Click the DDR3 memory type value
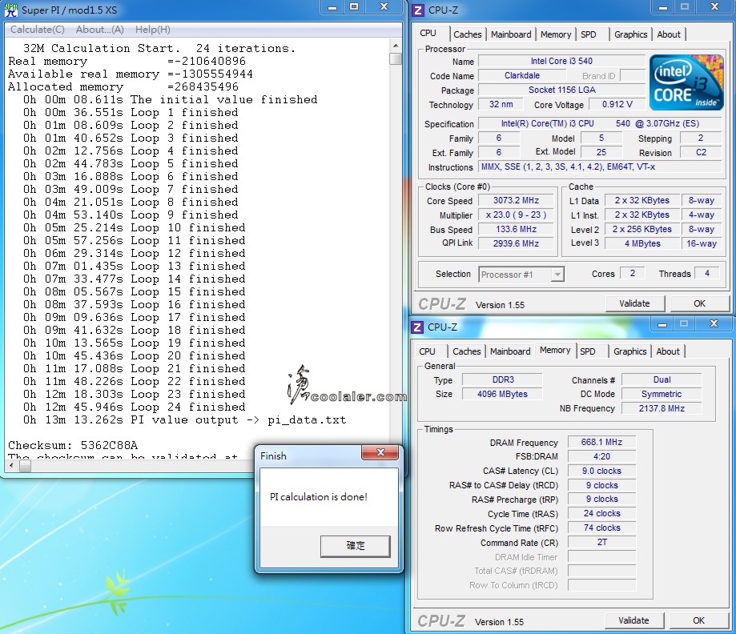Screen dimensions: 736x634 pyautogui.click(x=503, y=379)
